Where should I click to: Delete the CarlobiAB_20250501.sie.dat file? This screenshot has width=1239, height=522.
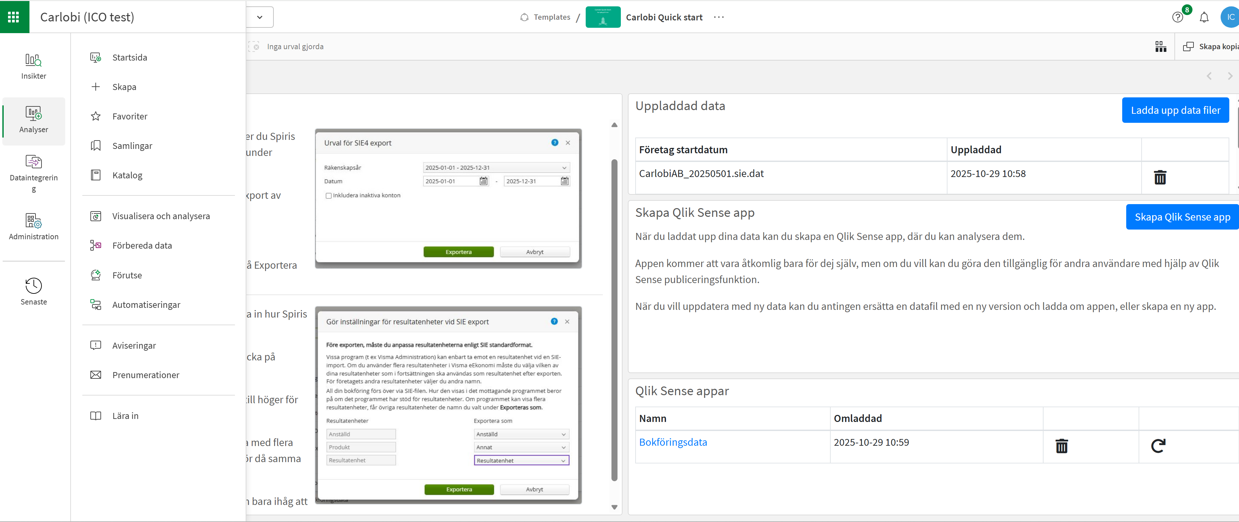[x=1160, y=177]
